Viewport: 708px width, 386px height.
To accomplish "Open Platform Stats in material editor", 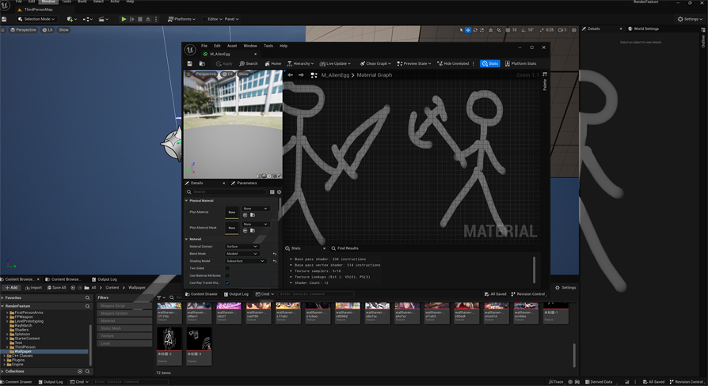I will (520, 63).
